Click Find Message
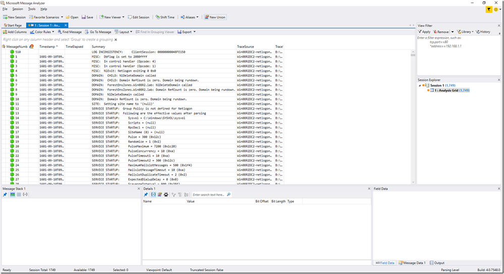Image resolution: width=504 pixels, height=274 pixels. pos(70,32)
